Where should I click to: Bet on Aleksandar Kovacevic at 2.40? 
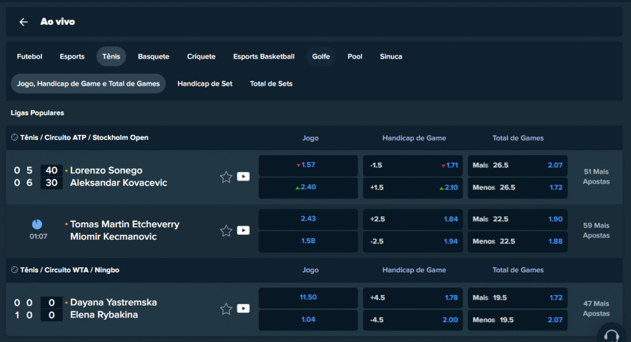[308, 187]
